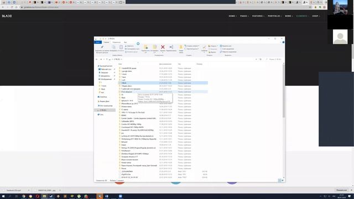
Task: Switch to the Главная ribbon tab
Action: tap(106, 42)
